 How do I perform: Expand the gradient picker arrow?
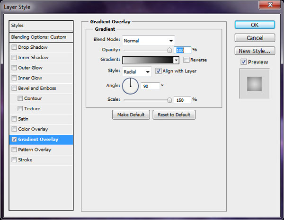(176, 60)
